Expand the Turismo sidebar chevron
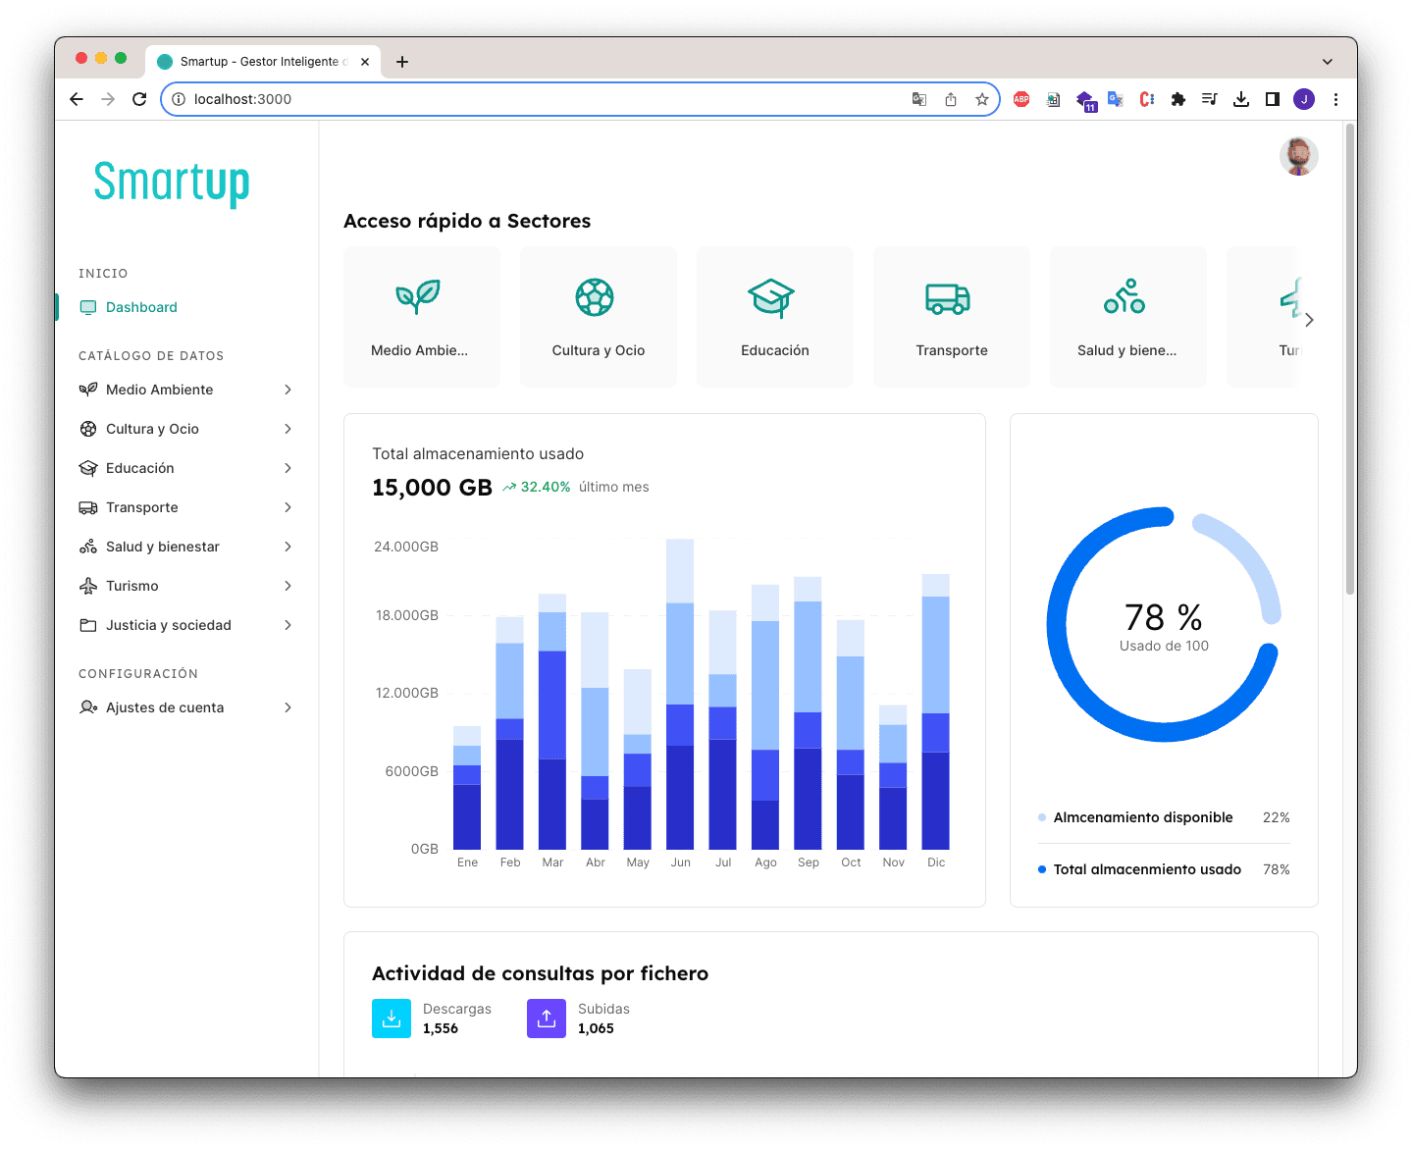The width and height of the screenshot is (1412, 1150). click(x=288, y=586)
